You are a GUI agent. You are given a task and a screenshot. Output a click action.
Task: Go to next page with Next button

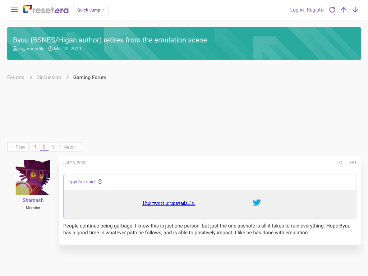click(71, 147)
